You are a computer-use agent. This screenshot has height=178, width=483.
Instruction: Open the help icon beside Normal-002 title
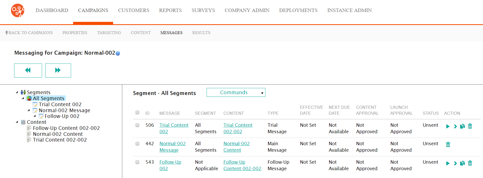pyautogui.click(x=118, y=54)
